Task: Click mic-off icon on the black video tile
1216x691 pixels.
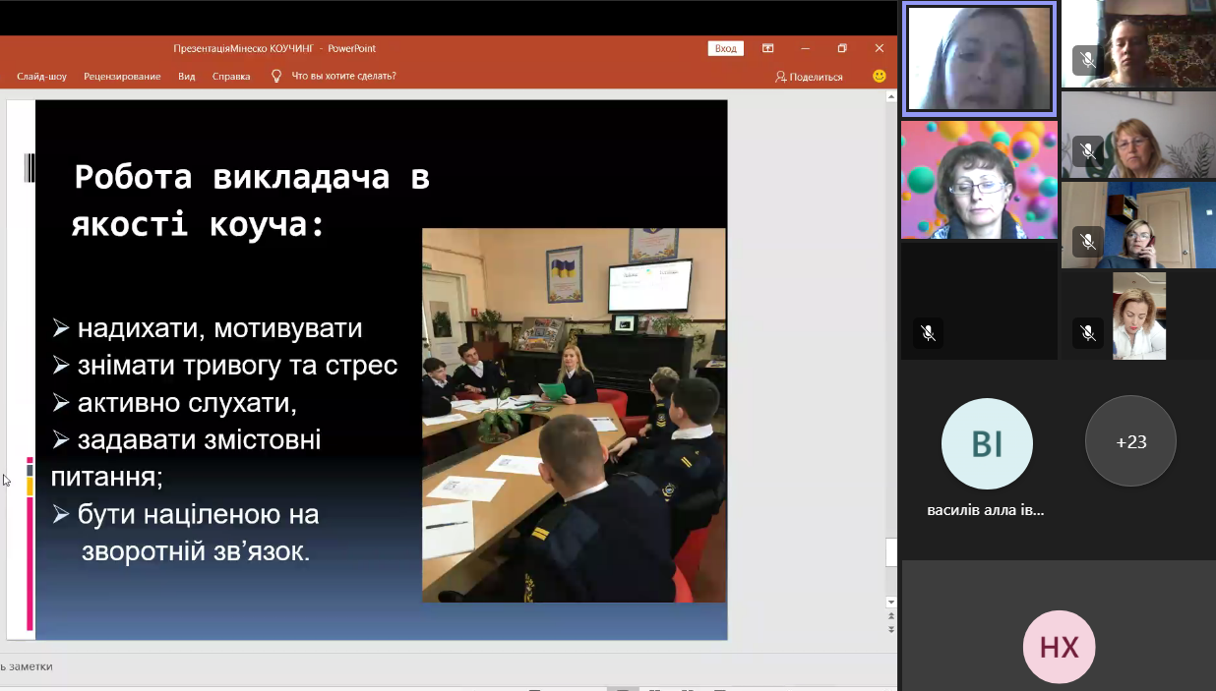Action: [x=928, y=333]
